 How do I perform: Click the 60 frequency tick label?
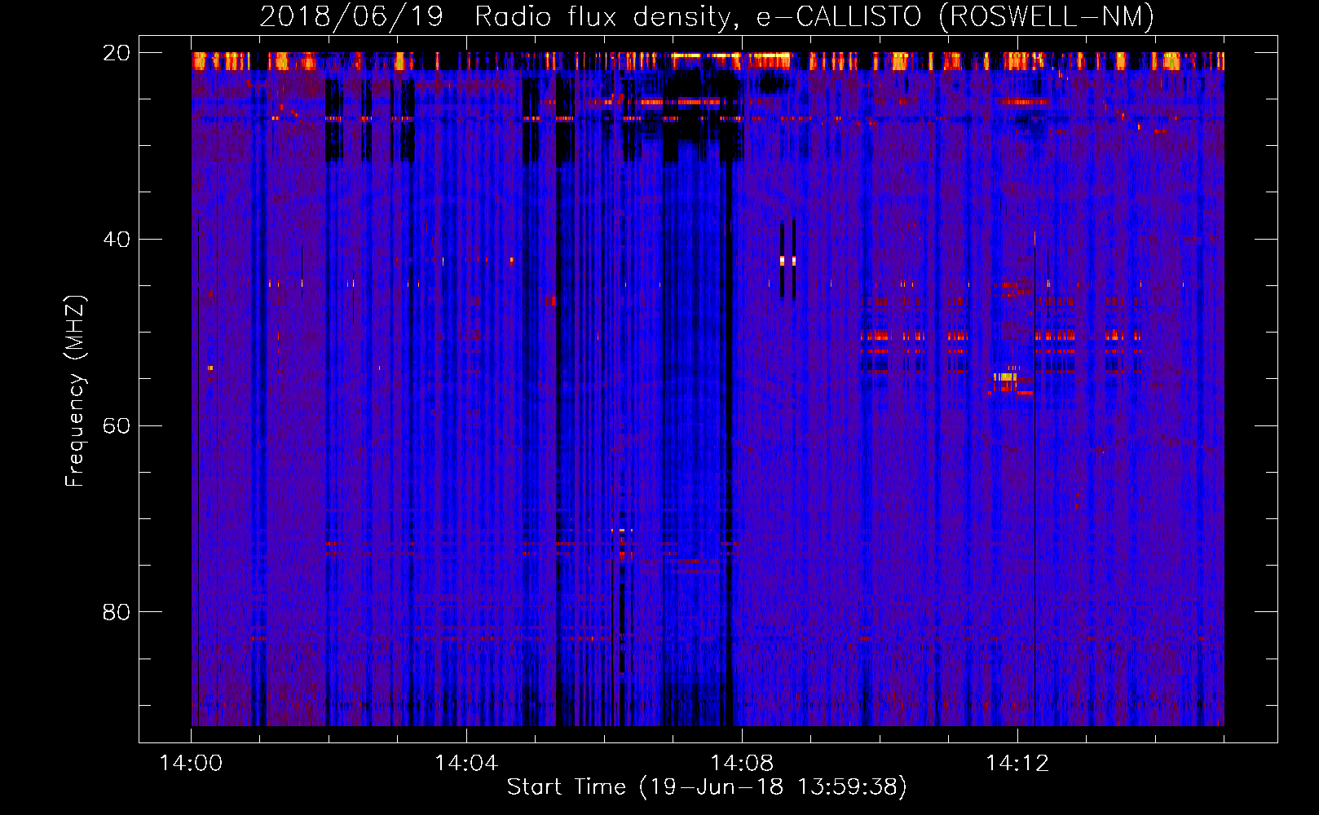tap(117, 426)
